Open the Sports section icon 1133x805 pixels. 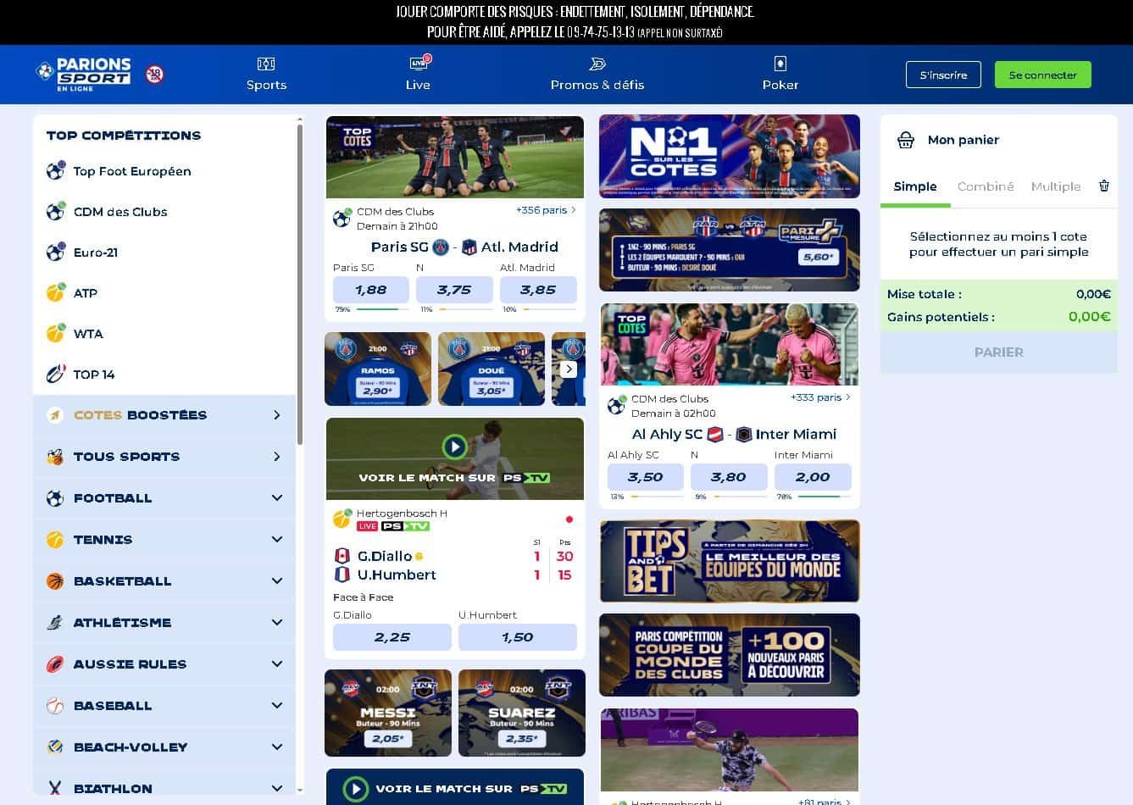(x=266, y=64)
